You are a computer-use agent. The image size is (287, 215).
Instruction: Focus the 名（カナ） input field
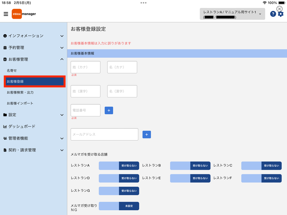click(122, 67)
